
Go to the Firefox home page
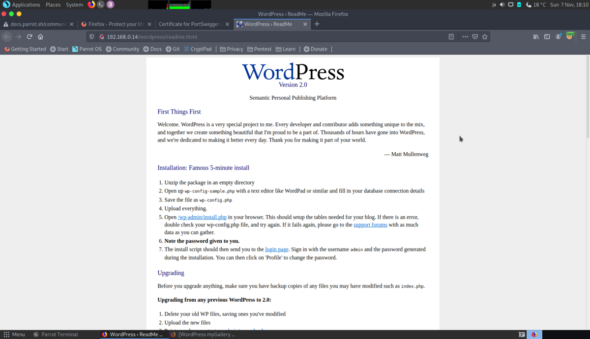click(x=40, y=36)
